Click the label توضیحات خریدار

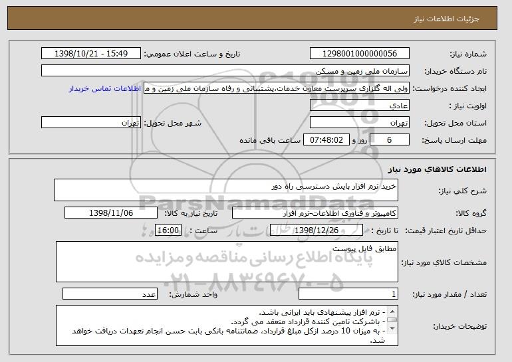tap(459, 326)
